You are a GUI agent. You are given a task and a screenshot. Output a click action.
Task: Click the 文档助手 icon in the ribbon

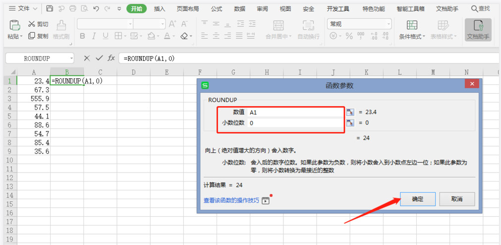pos(478,30)
